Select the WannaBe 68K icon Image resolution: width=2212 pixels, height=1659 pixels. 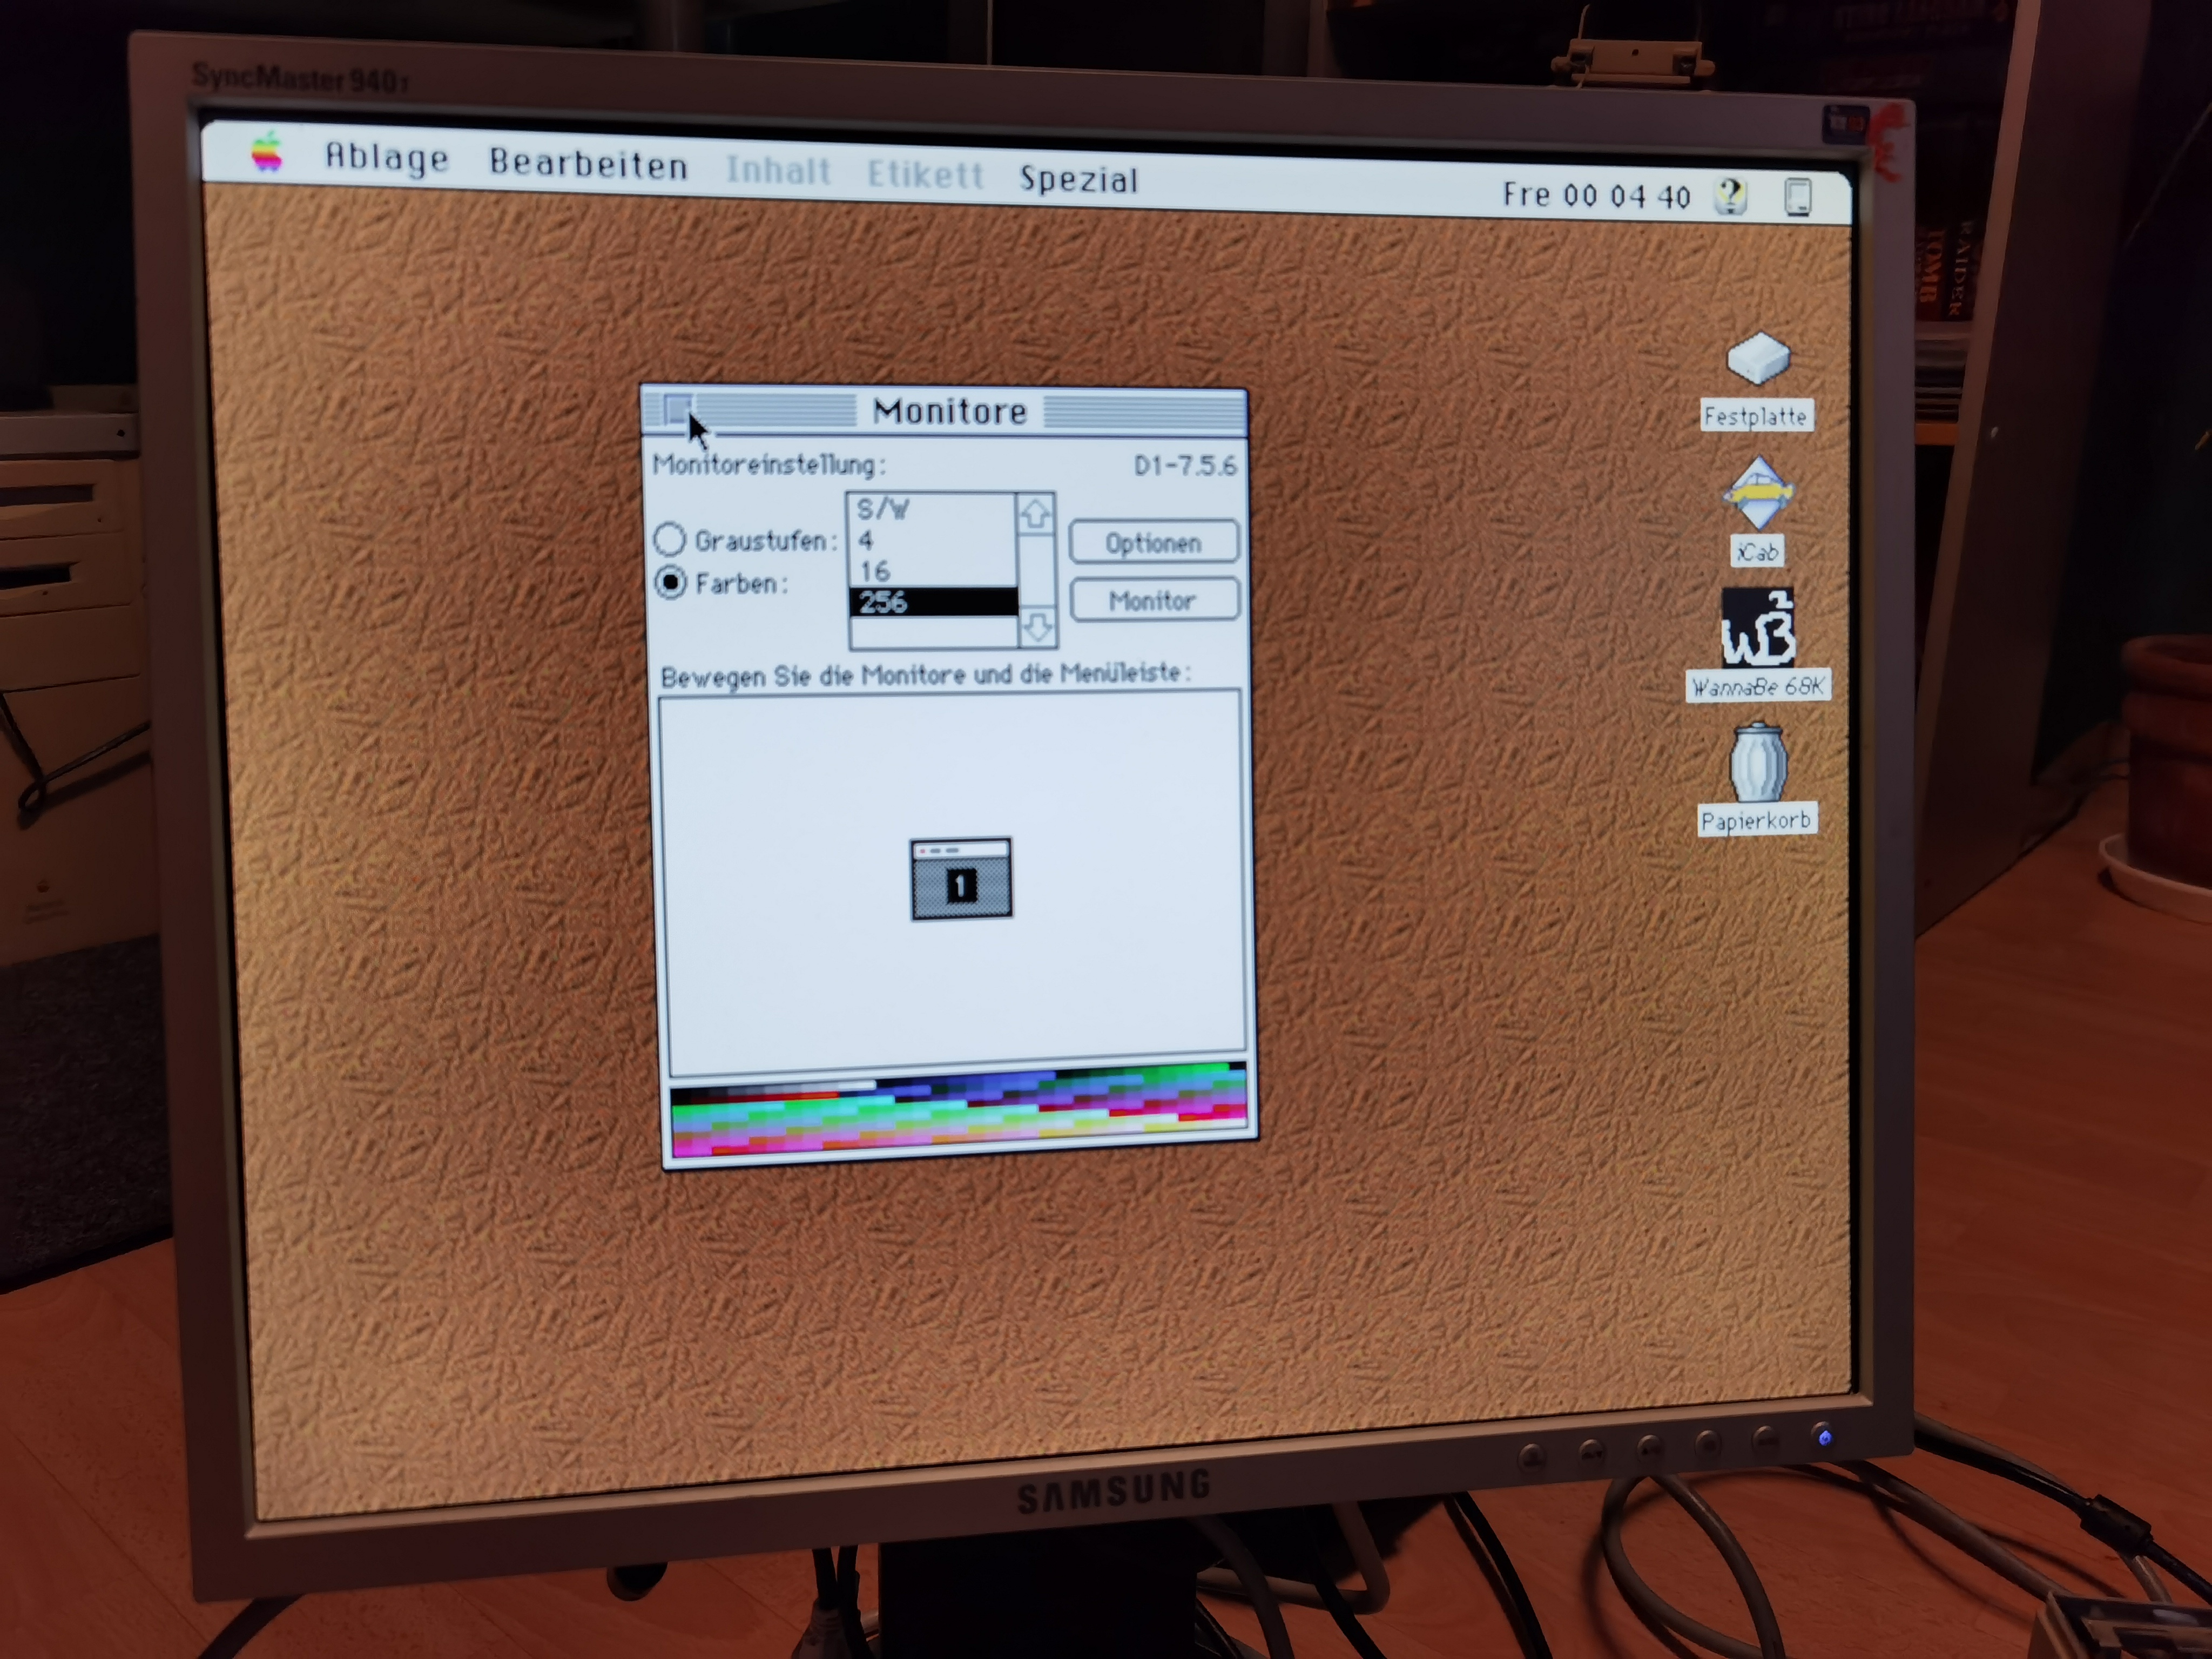point(1757,629)
